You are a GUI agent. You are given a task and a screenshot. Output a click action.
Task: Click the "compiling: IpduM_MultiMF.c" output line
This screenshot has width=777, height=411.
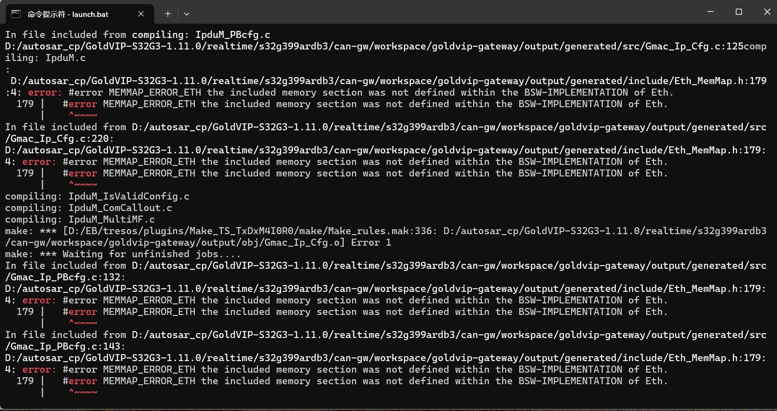click(80, 220)
